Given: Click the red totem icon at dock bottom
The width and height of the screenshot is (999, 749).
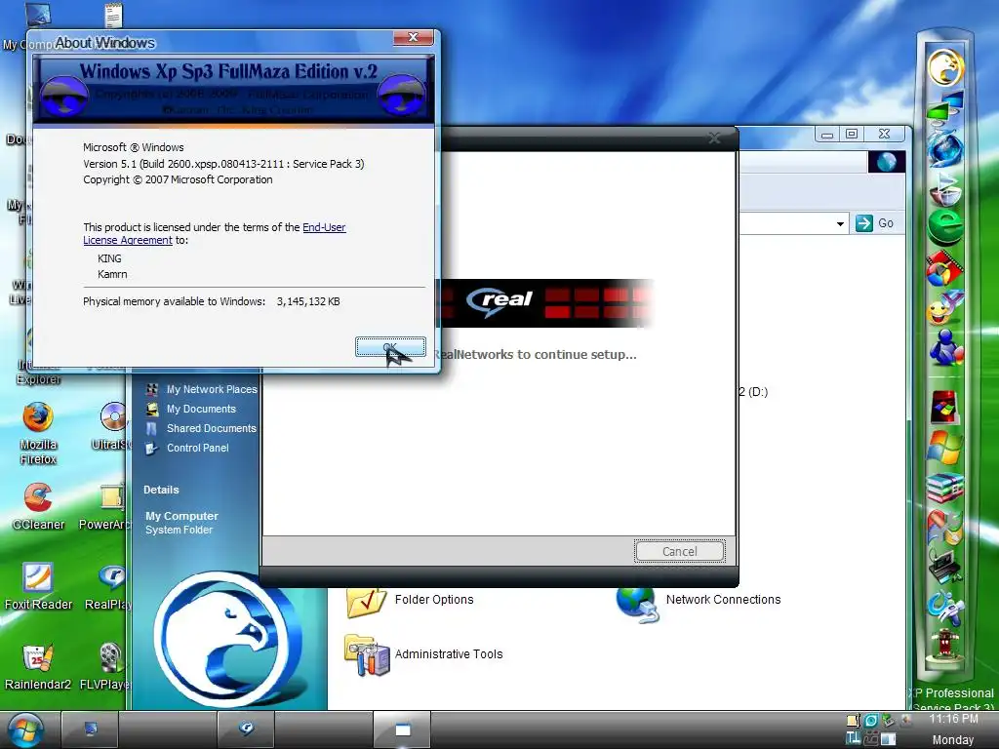Looking at the screenshot, I should 945,644.
